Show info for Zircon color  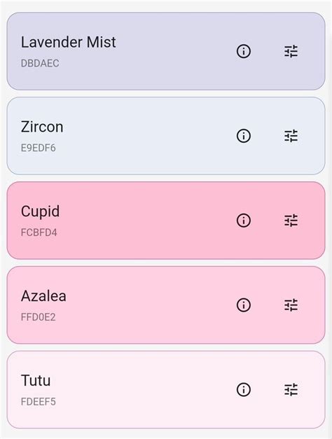click(x=244, y=136)
